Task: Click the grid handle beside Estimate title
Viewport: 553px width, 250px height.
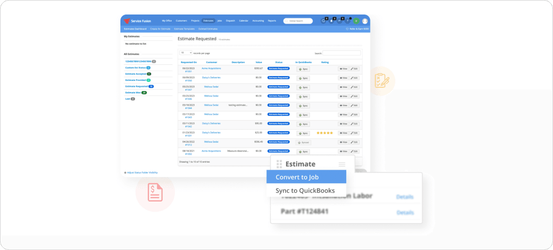Action: point(279,164)
